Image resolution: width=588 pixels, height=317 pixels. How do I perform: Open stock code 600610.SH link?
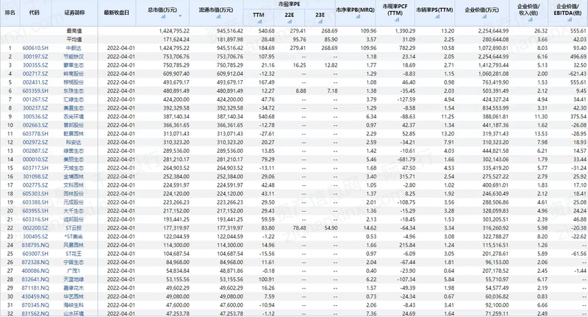[35, 48]
